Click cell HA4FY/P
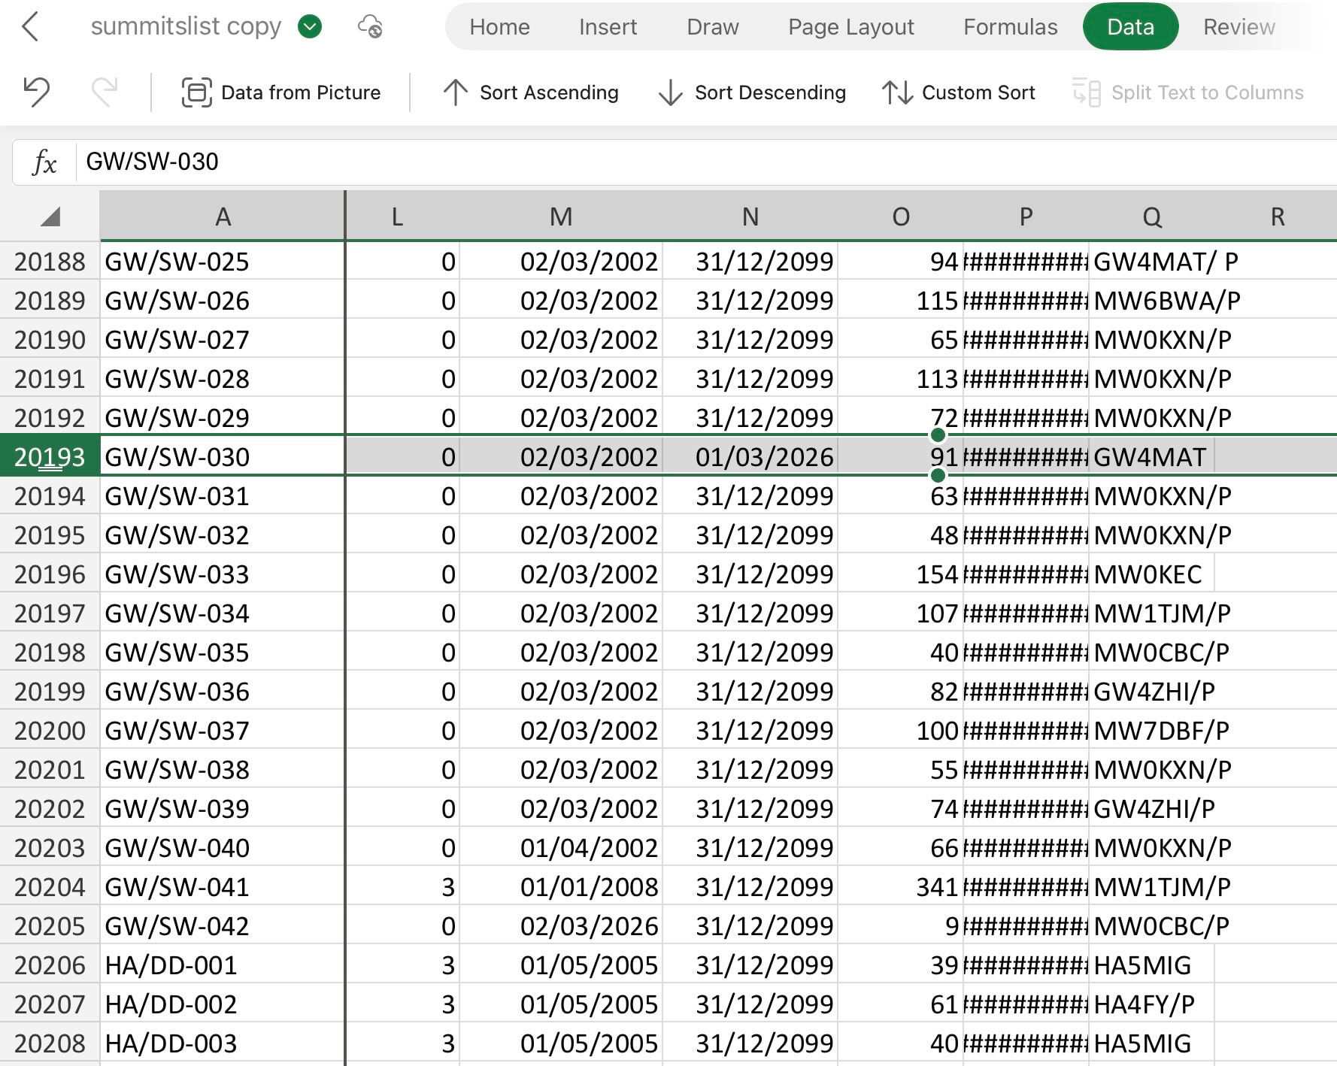The width and height of the screenshot is (1337, 1066). [1151, 1004]
